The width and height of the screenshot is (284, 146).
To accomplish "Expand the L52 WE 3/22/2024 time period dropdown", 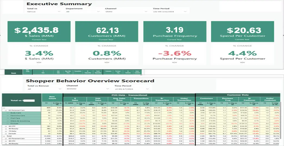I will click(x=170, y=12).
